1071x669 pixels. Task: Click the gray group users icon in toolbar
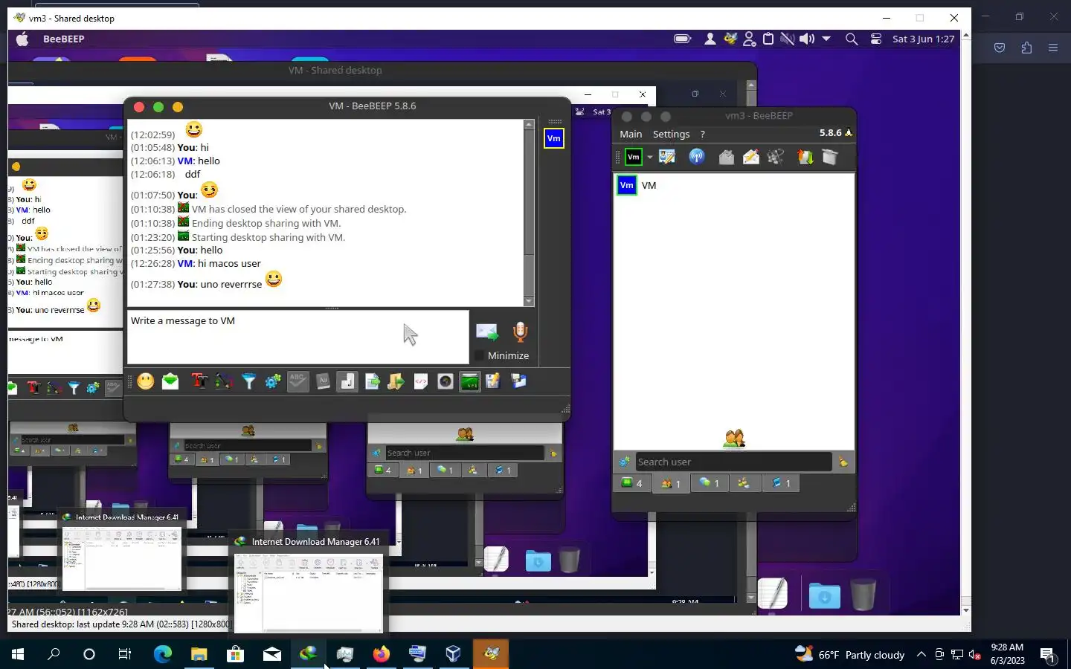[776, 157]
